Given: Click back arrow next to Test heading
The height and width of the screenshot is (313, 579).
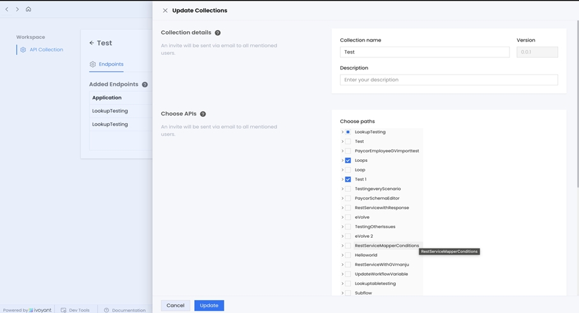Looking at the screenshot, I should [92, 43].
